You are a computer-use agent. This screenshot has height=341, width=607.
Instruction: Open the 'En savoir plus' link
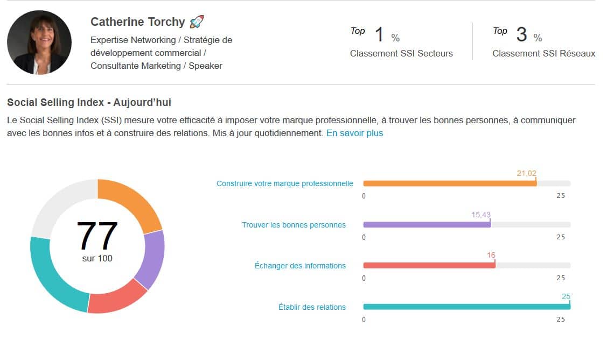pyautogui.click(x=354, y=133)
